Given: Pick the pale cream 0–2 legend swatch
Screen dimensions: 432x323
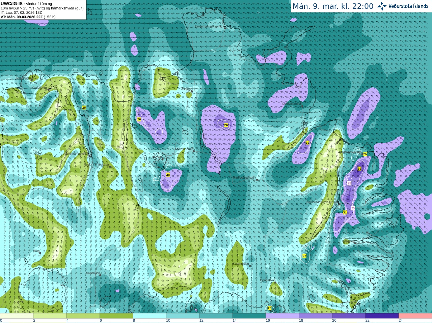Looking at the screenshot, I should pyautogui.click(x=17, y=316).
